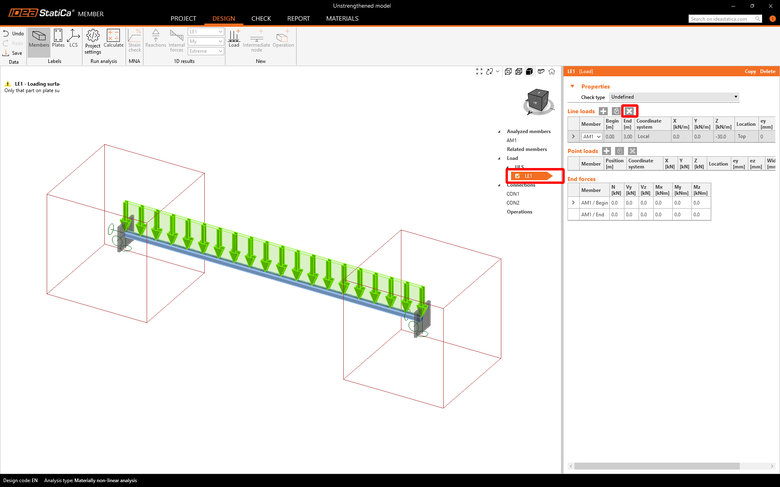Click the Plates labels icon
The height and width of the screenshot is (487, 780).
pyautogui.click(x=58, y=39)
